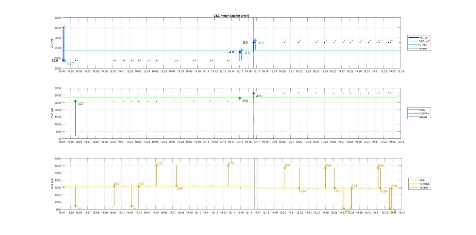Image resolution: width=476 pixels, height=235 pixels.
Task: Click the '-614' roll data label
Action: [303, 191]
